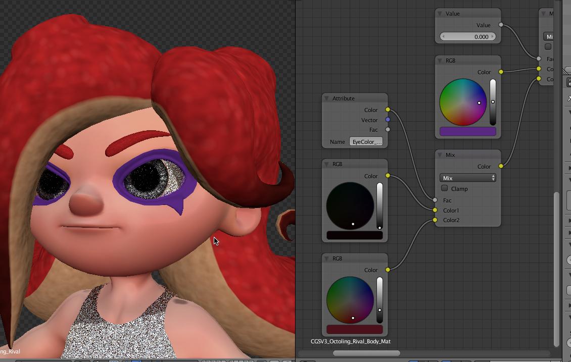Increase Value using the right arrow

(x=492, y=37)
